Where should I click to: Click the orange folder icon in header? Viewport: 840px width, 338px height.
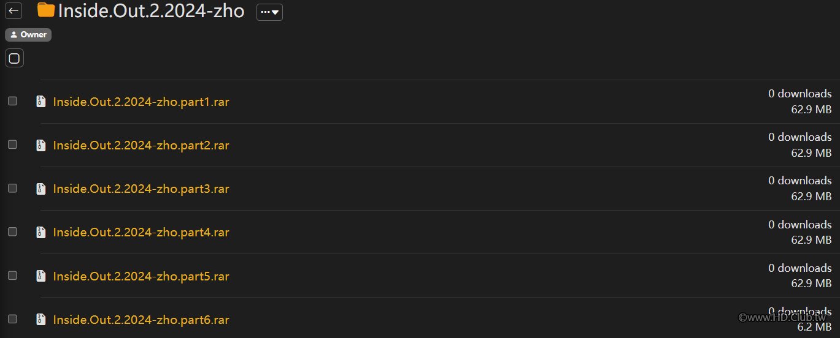(46, 10)
